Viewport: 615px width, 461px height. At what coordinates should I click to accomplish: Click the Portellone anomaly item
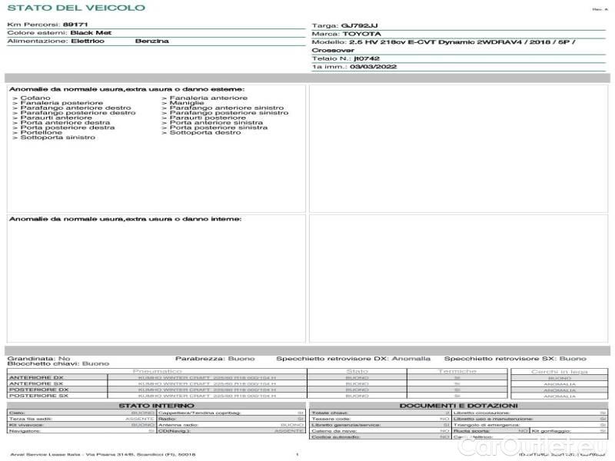click(x=39, y=132)
